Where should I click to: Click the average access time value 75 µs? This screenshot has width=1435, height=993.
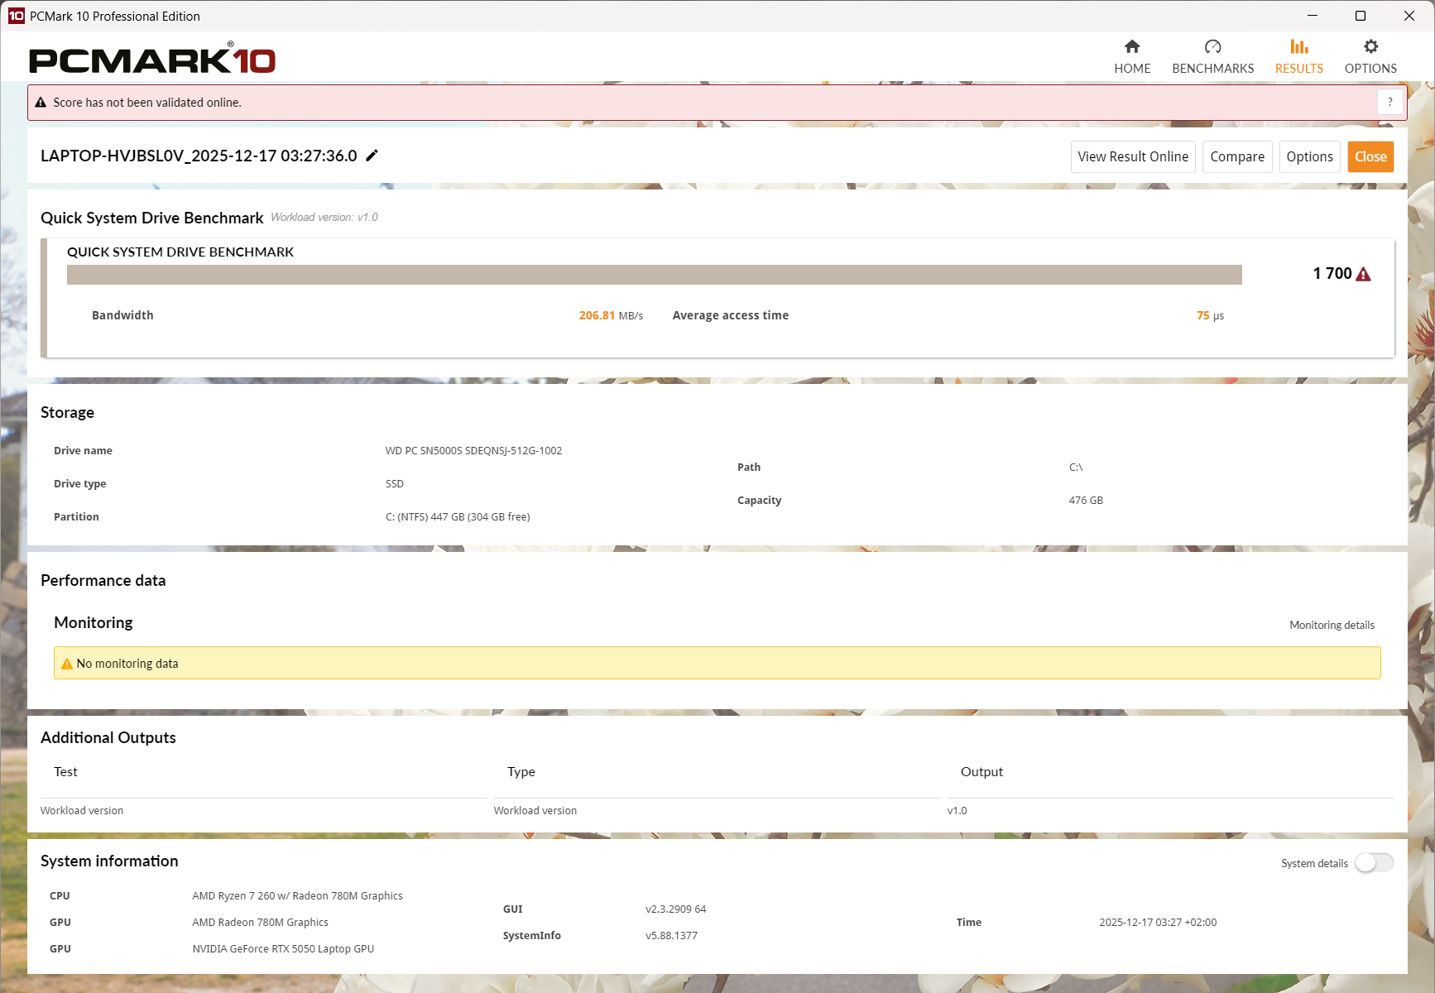click(x=1210, y=315)
